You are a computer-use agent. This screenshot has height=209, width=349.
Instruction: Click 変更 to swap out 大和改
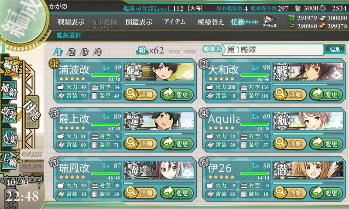(x=325, y=94)
